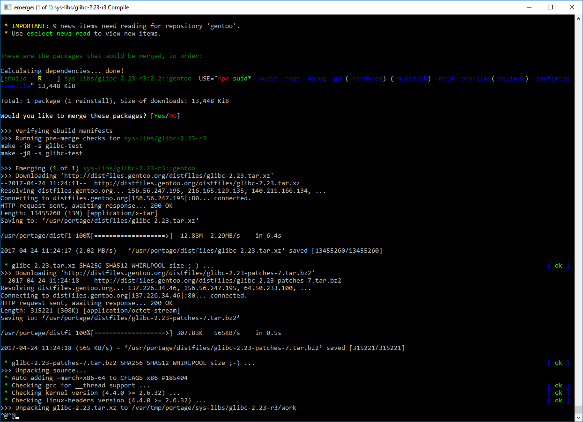Image resolution: width=583 pixels, height=422 pixels.
Task: Click the 307.83K download progress bar line
Action: (141, 333)
